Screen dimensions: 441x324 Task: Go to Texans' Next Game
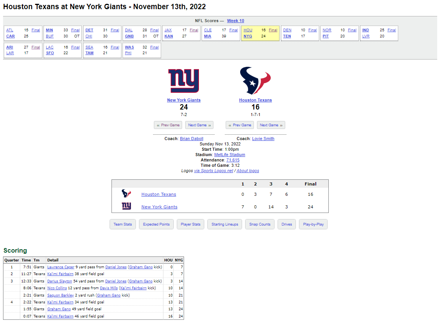[271, 125]
